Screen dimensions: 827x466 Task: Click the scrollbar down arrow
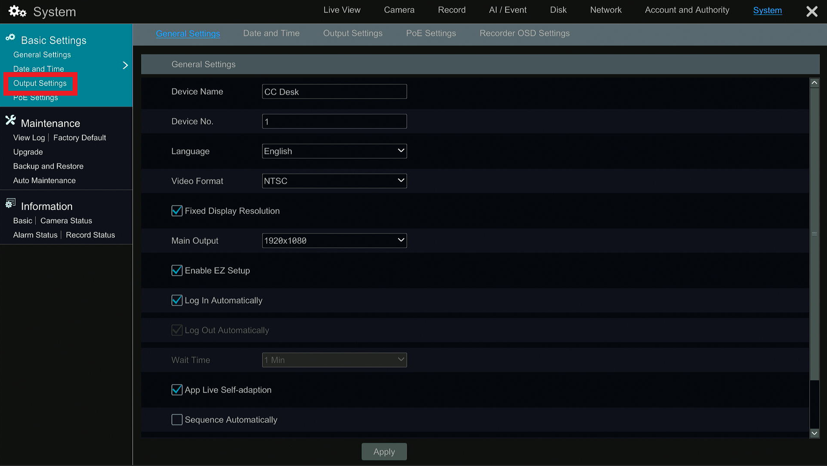coord(815,434)
